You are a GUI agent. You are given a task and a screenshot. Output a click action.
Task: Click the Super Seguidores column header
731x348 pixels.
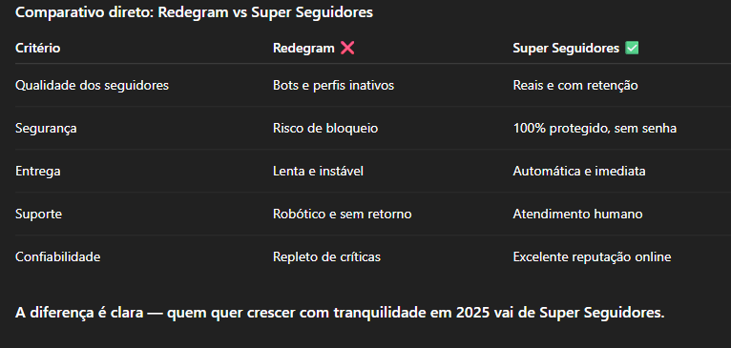(x=566, y=48)
